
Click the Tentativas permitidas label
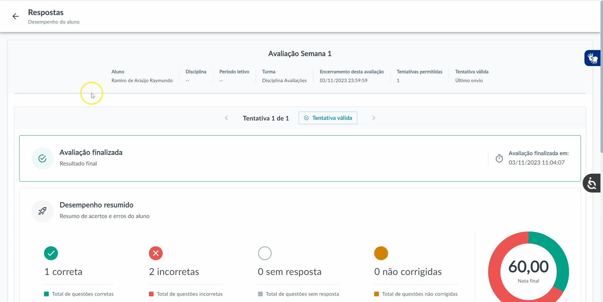pyautogui.click(x=420, y=72)
